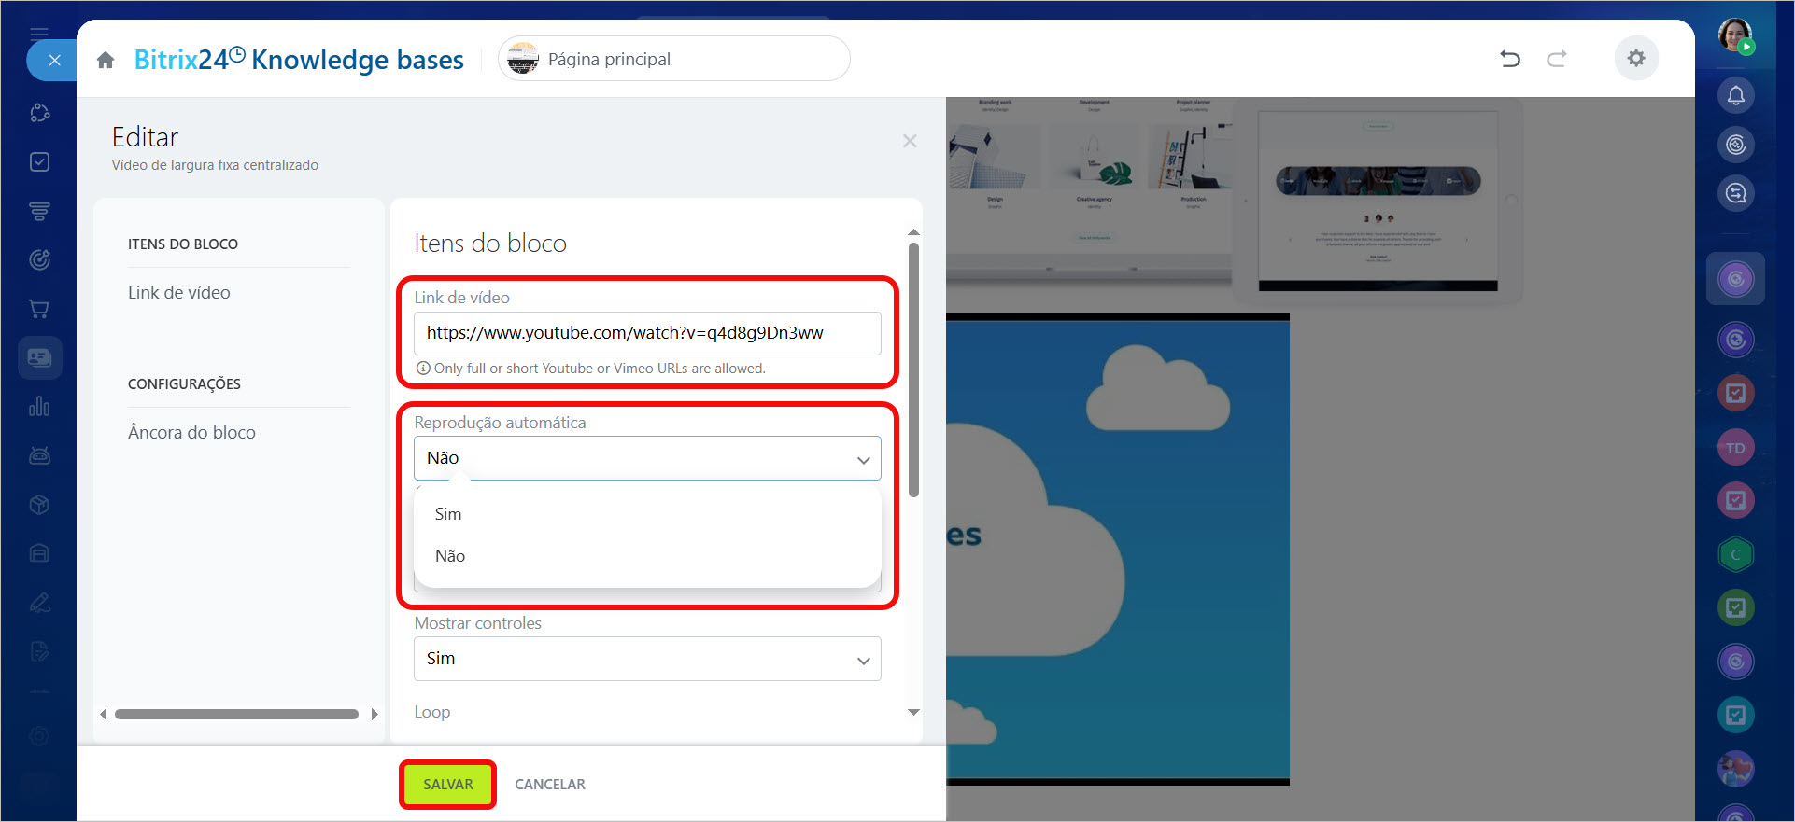Choose 'Não' from the autoplay options list
The width and height of the screenshot is (1795, 822).
tap(450, 556)
